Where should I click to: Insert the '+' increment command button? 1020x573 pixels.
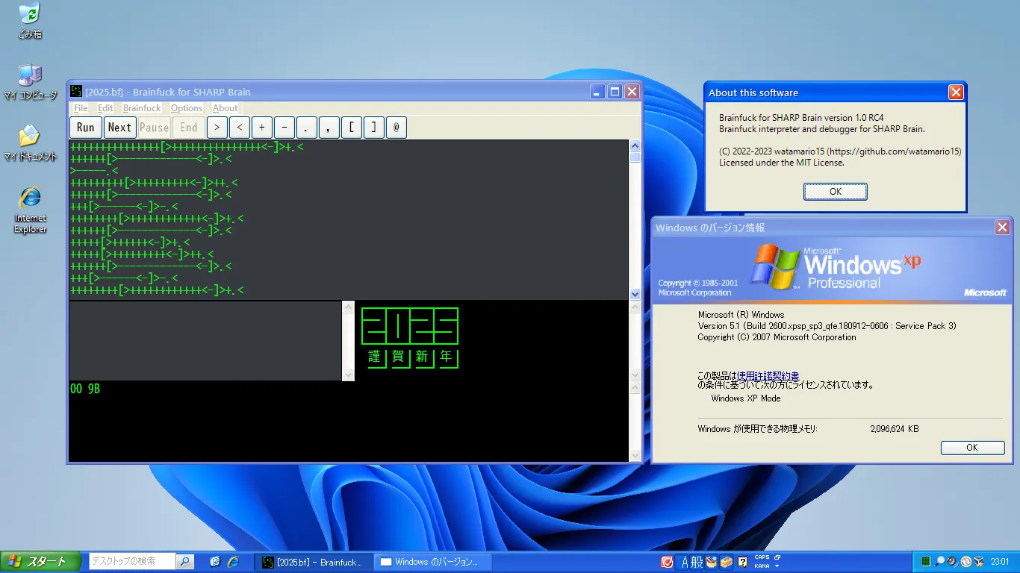tap(262, 128)
